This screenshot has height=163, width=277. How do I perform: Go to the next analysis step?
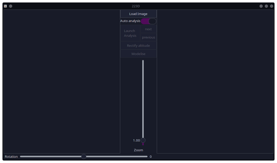tap(148, 29)
